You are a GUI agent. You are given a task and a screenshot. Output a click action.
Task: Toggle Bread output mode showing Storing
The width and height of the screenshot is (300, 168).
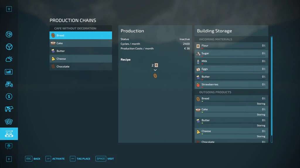pos(261,104)
